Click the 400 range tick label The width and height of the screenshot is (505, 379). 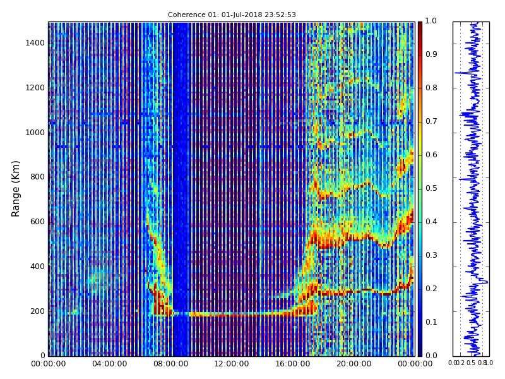pyautogui.click(x=37, y=267)
